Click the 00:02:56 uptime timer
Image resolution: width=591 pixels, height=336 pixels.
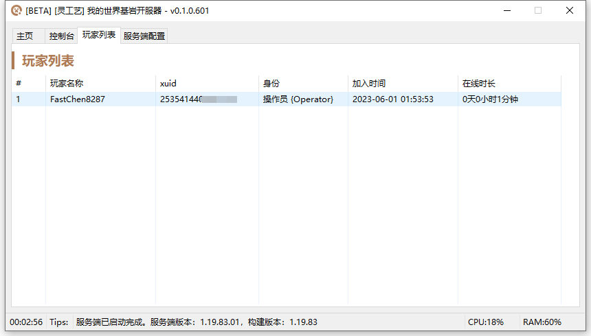[x=26, y=322]
